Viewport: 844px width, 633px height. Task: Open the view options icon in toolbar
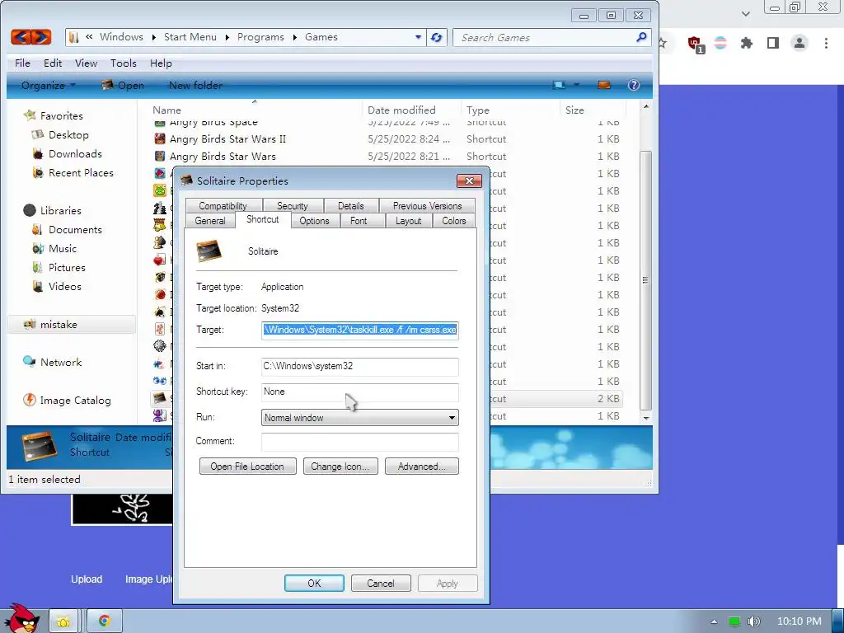[x=559, y=85]
